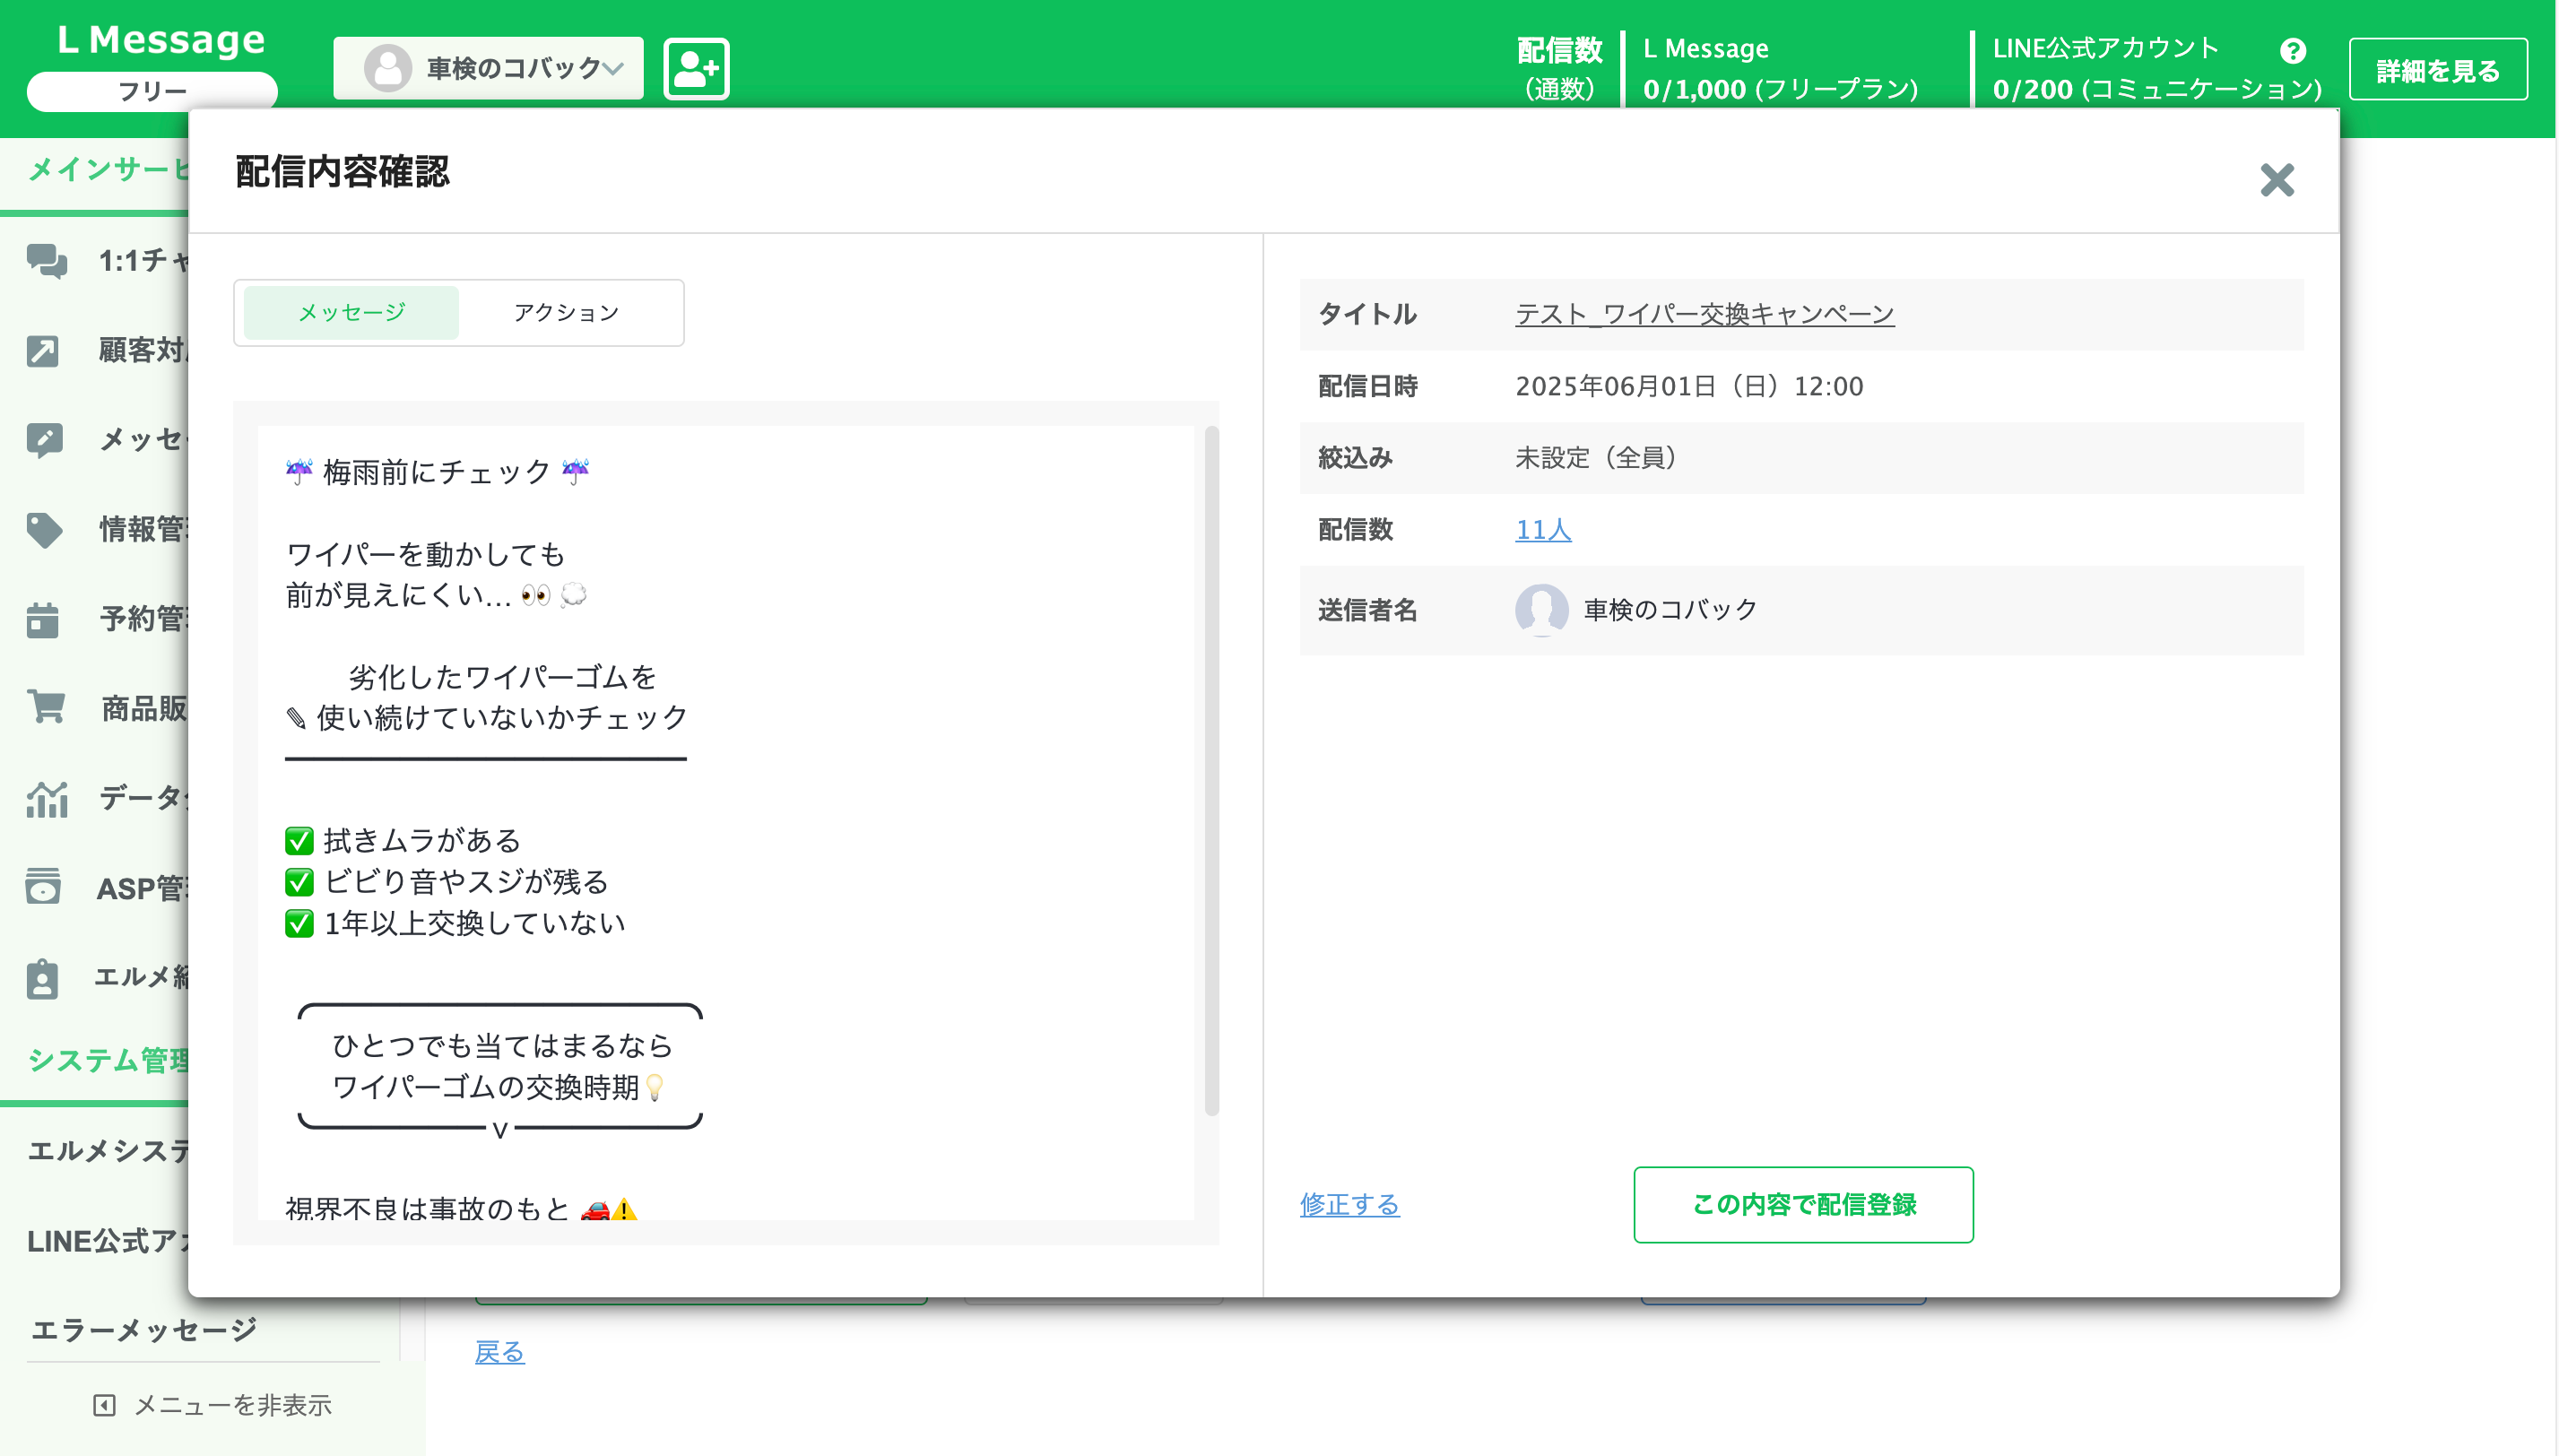The height and width of the screenshot is (1456, 2559).
Task: Open the エラーメッセージ sidebar item
Action: pyautogui.click(x=144, y=1330)
